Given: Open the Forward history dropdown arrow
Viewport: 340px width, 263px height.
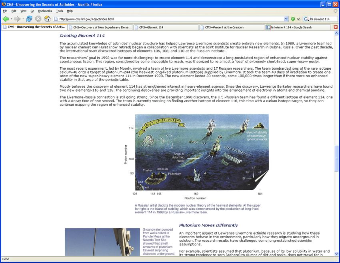Looking at the screenshot, I should pos(23,19).
